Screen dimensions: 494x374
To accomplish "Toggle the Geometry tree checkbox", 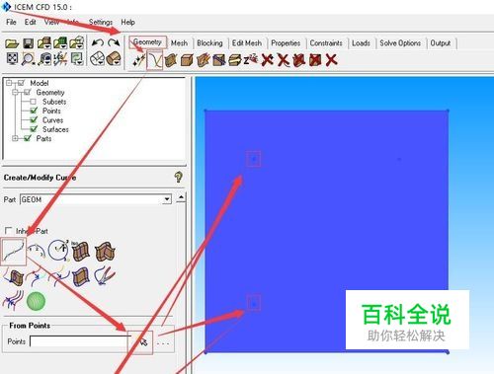I will click(28, 93).
